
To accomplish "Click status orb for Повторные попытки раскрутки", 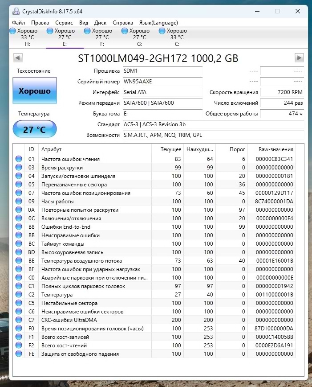I will point(19,210).
